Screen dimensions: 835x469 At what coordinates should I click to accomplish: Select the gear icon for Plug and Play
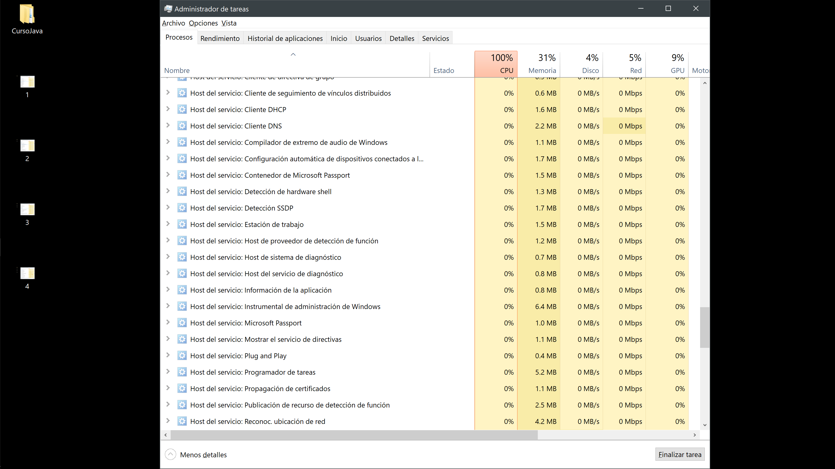(182, 356)
